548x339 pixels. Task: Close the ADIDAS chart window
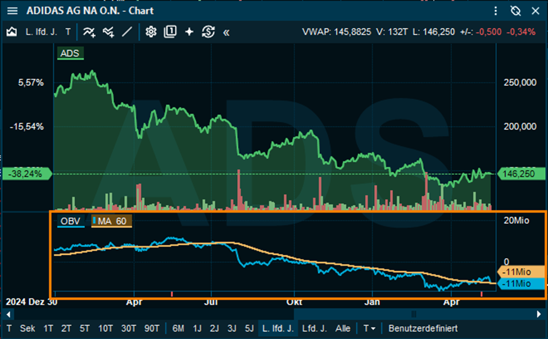point(536,11)
